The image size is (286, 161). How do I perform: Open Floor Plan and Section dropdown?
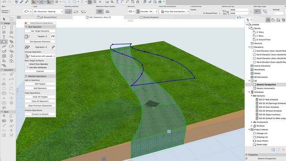(x=175, y=12)
